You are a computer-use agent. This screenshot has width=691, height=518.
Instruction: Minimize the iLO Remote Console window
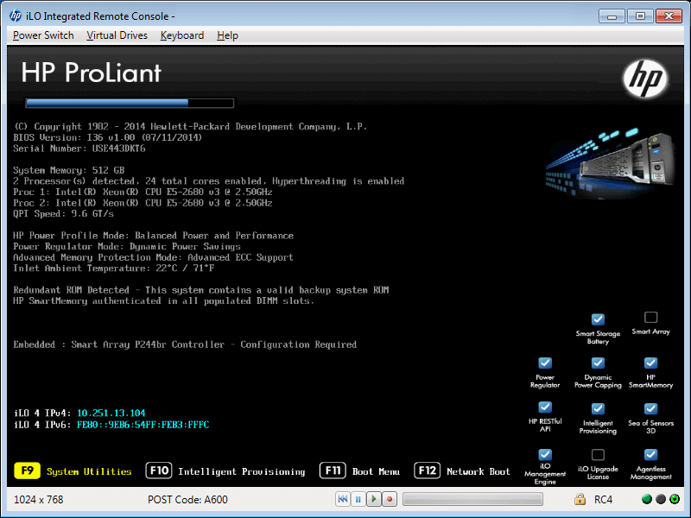pos(612,16)
